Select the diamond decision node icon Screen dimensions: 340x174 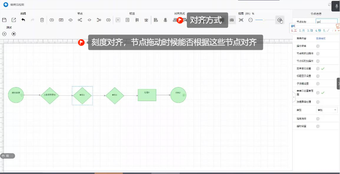tap(71, 20)
